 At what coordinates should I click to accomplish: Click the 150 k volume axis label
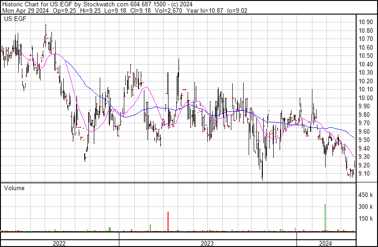[x=366, y=219]
